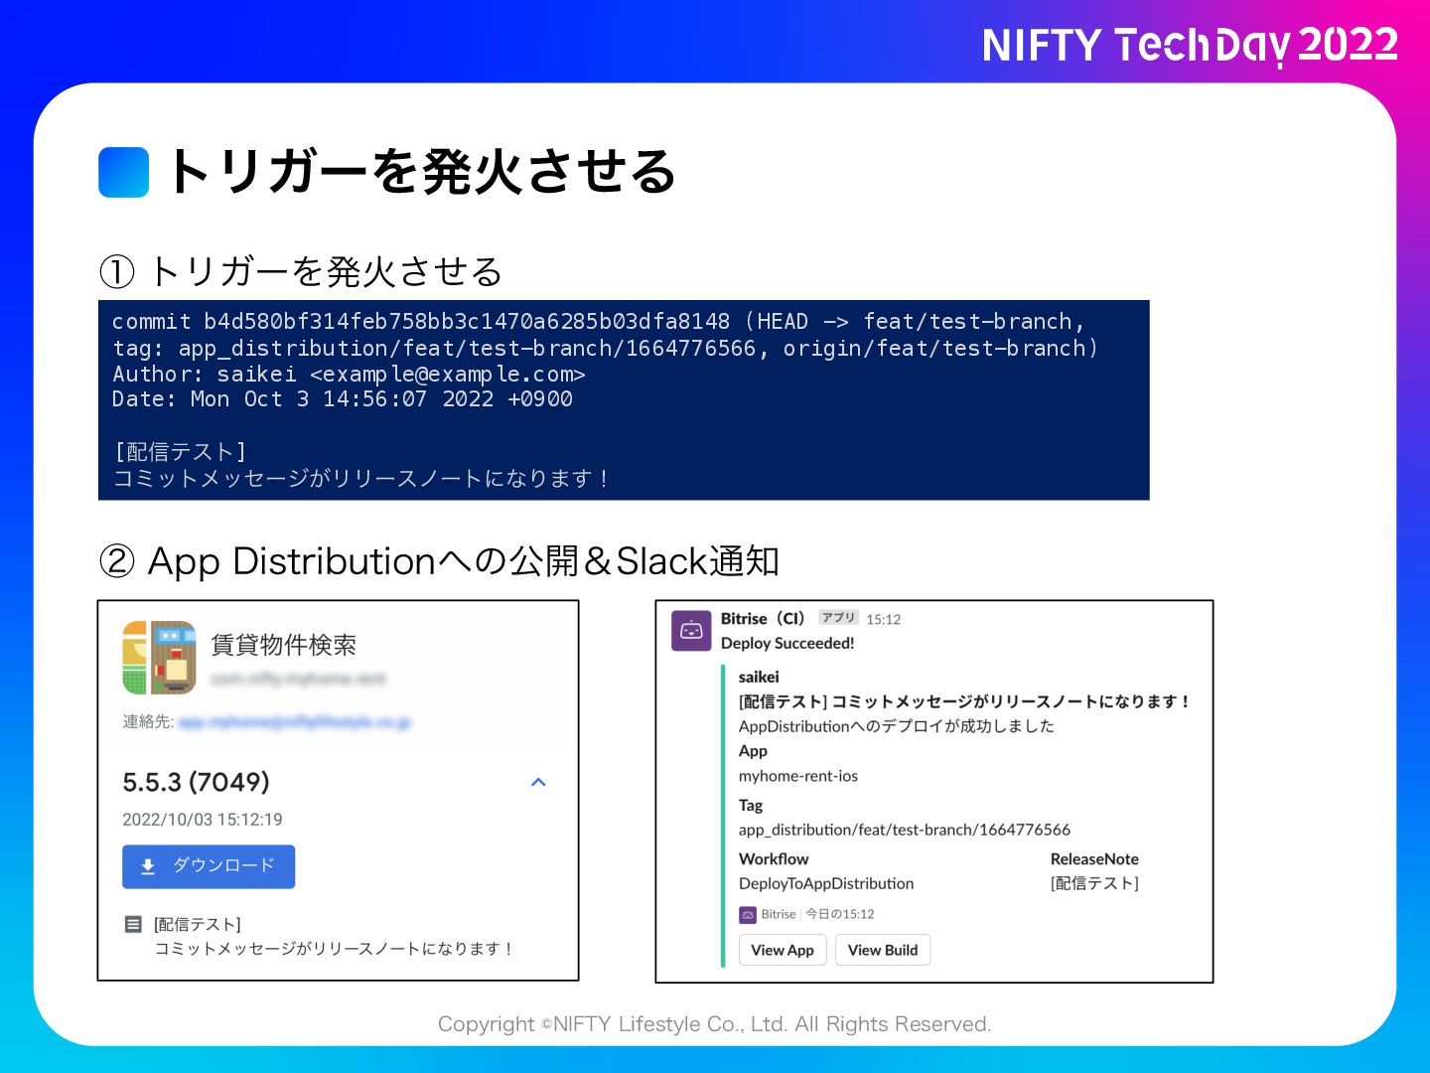Click the saikei author name in Slack
The image size is (1430, 1073).
click(759, 677)
